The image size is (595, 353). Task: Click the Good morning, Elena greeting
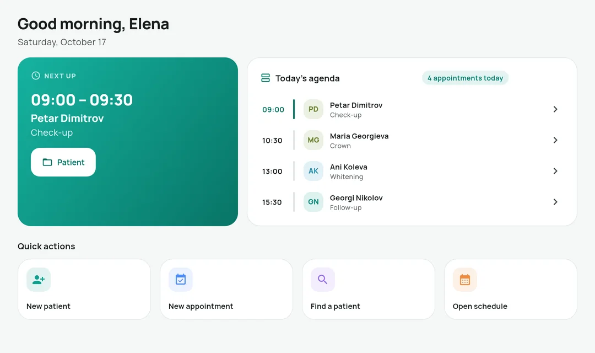[x=93, y=24]
